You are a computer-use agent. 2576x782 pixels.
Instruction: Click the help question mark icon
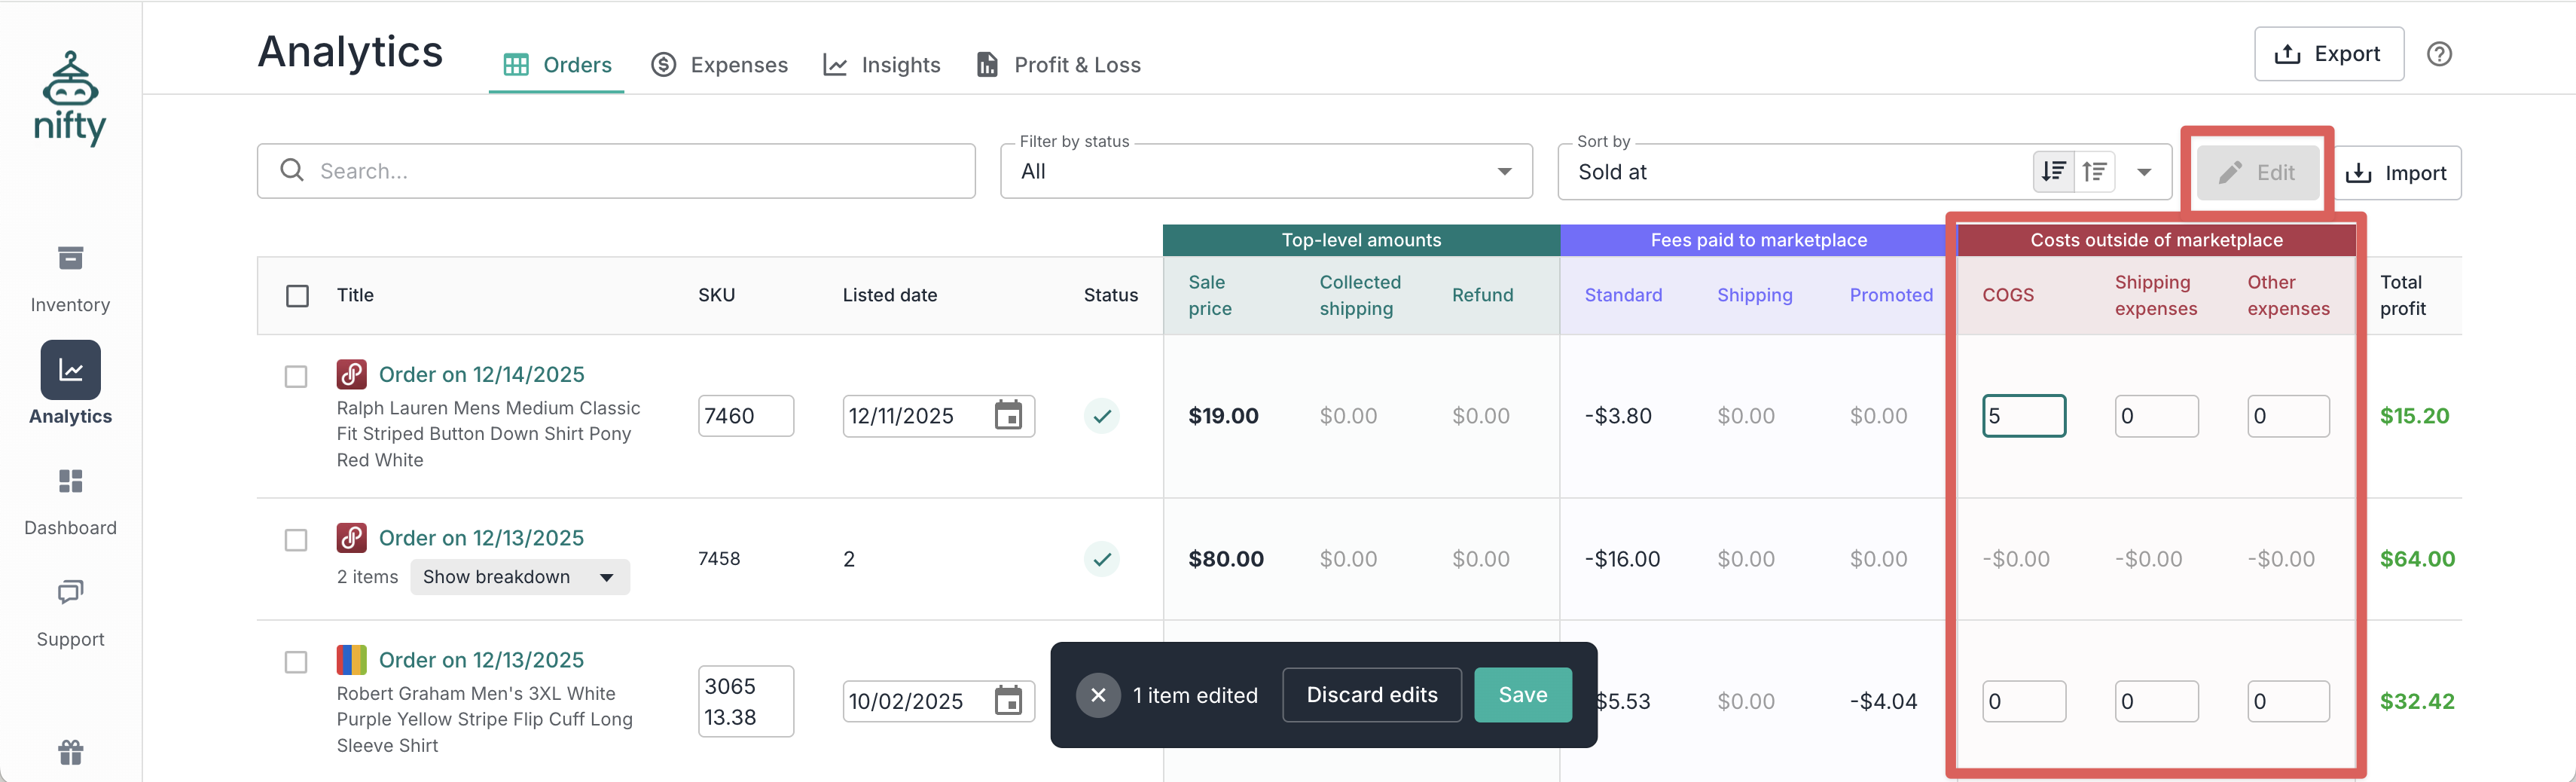pyautogui.click(x=2439, y=54)
